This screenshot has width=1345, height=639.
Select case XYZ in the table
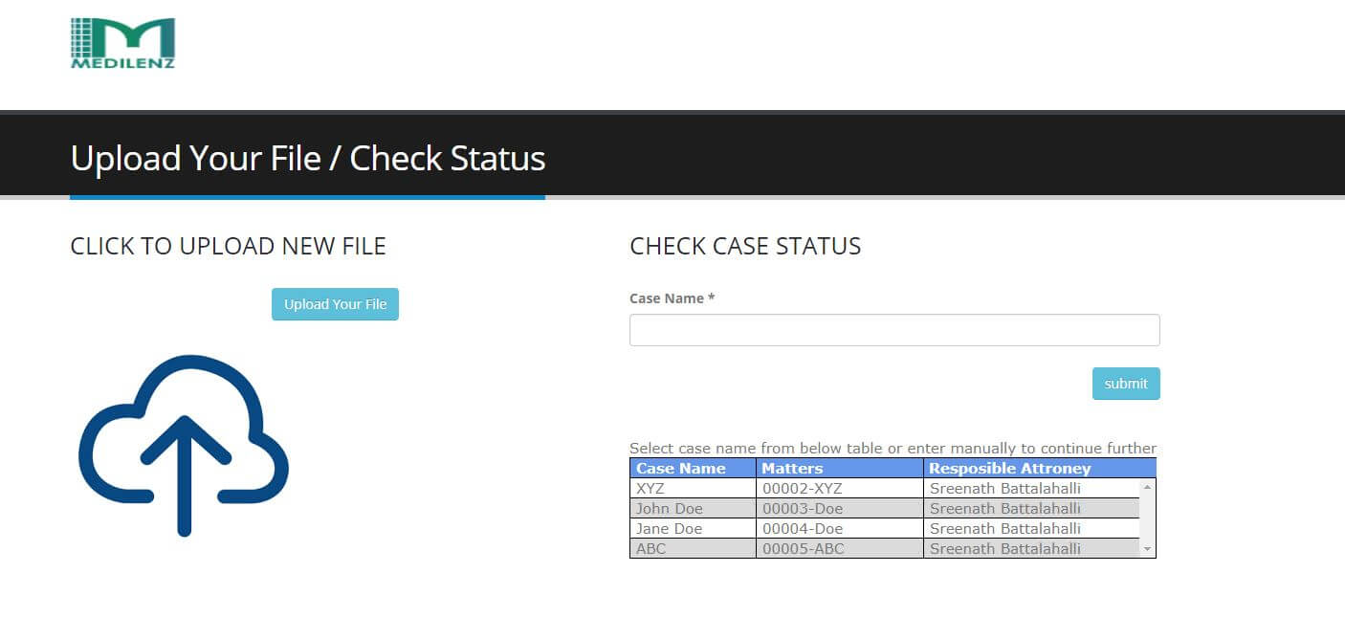click(650, 489)
